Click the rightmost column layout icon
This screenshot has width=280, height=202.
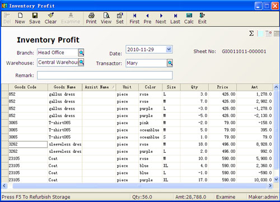pos(277,34)
